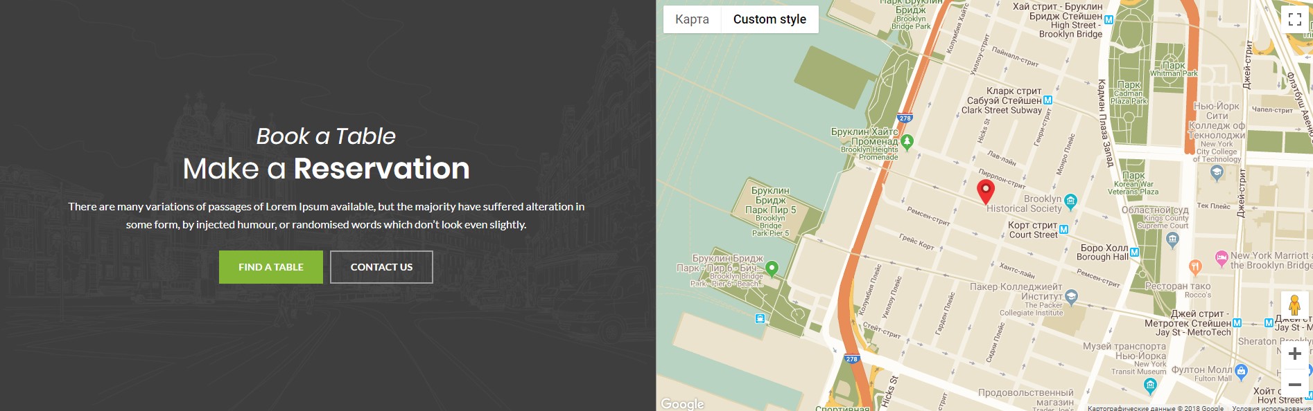Click the upper 278 highway shield

pos(905,118)
